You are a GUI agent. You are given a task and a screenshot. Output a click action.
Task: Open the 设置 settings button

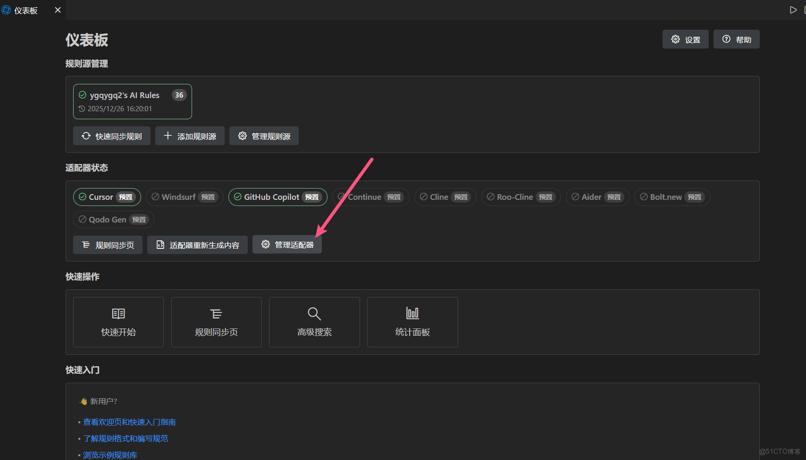pyautogui.click(x=685, y=39)
